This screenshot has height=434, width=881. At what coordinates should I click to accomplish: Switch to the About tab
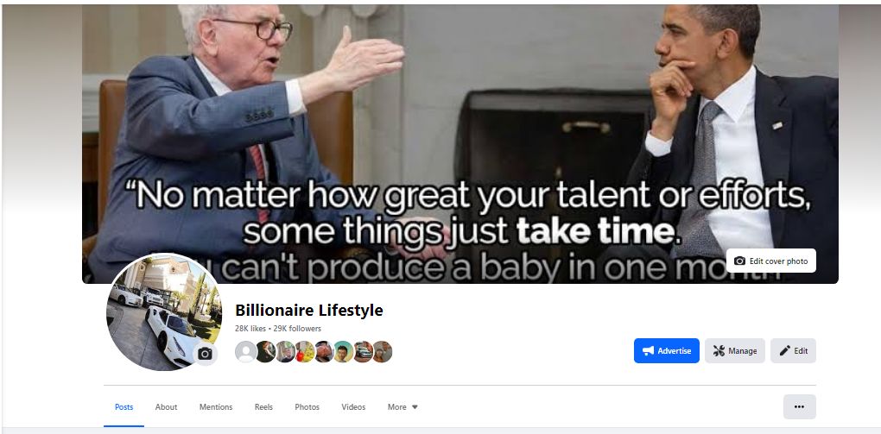(167, 407)
